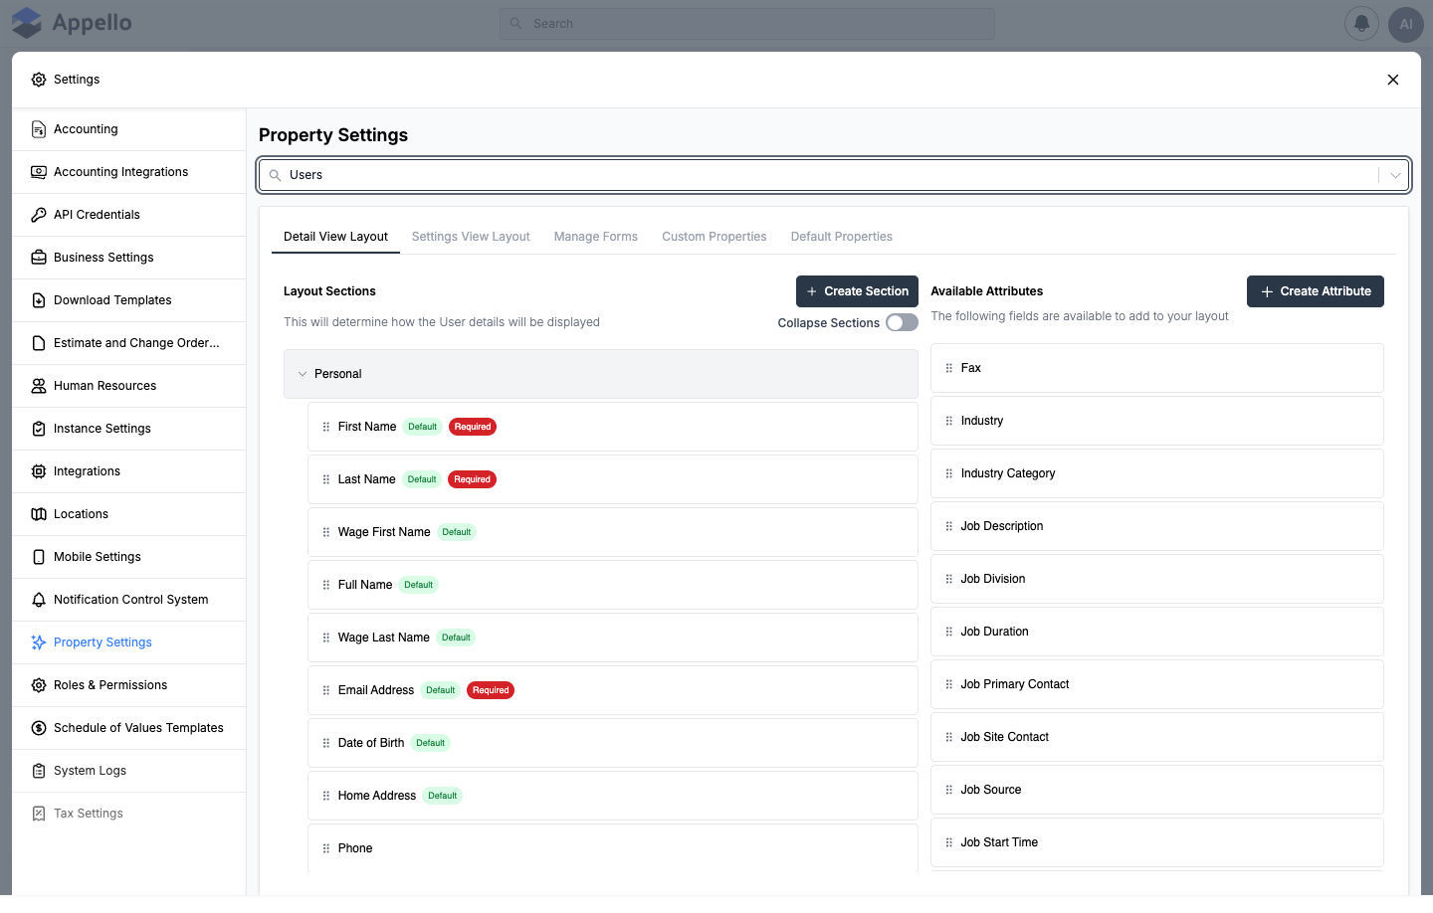Select the Industry Category attribute row
Screen dimensions: 1433x913
tap(1157, 473)
